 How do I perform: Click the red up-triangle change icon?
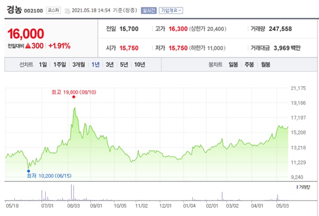28,46
